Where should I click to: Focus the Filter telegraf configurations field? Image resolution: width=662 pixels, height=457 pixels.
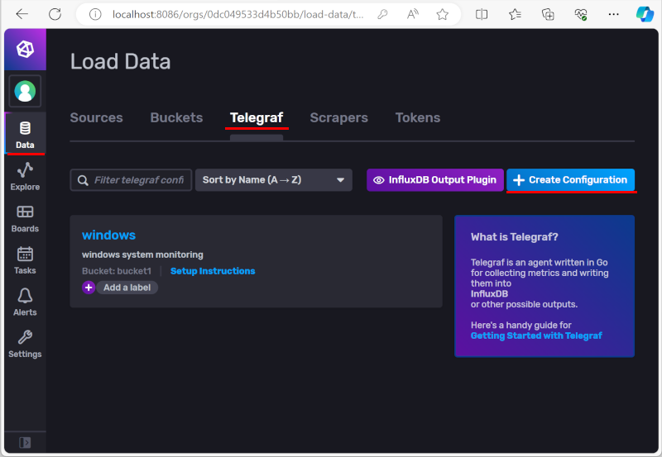click(131, 180)
